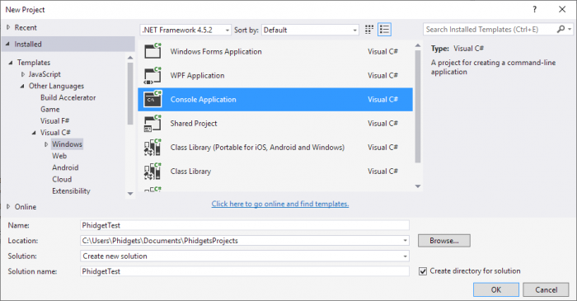Open the online templates link
The image size is (577, 301).
pos(280,204)
